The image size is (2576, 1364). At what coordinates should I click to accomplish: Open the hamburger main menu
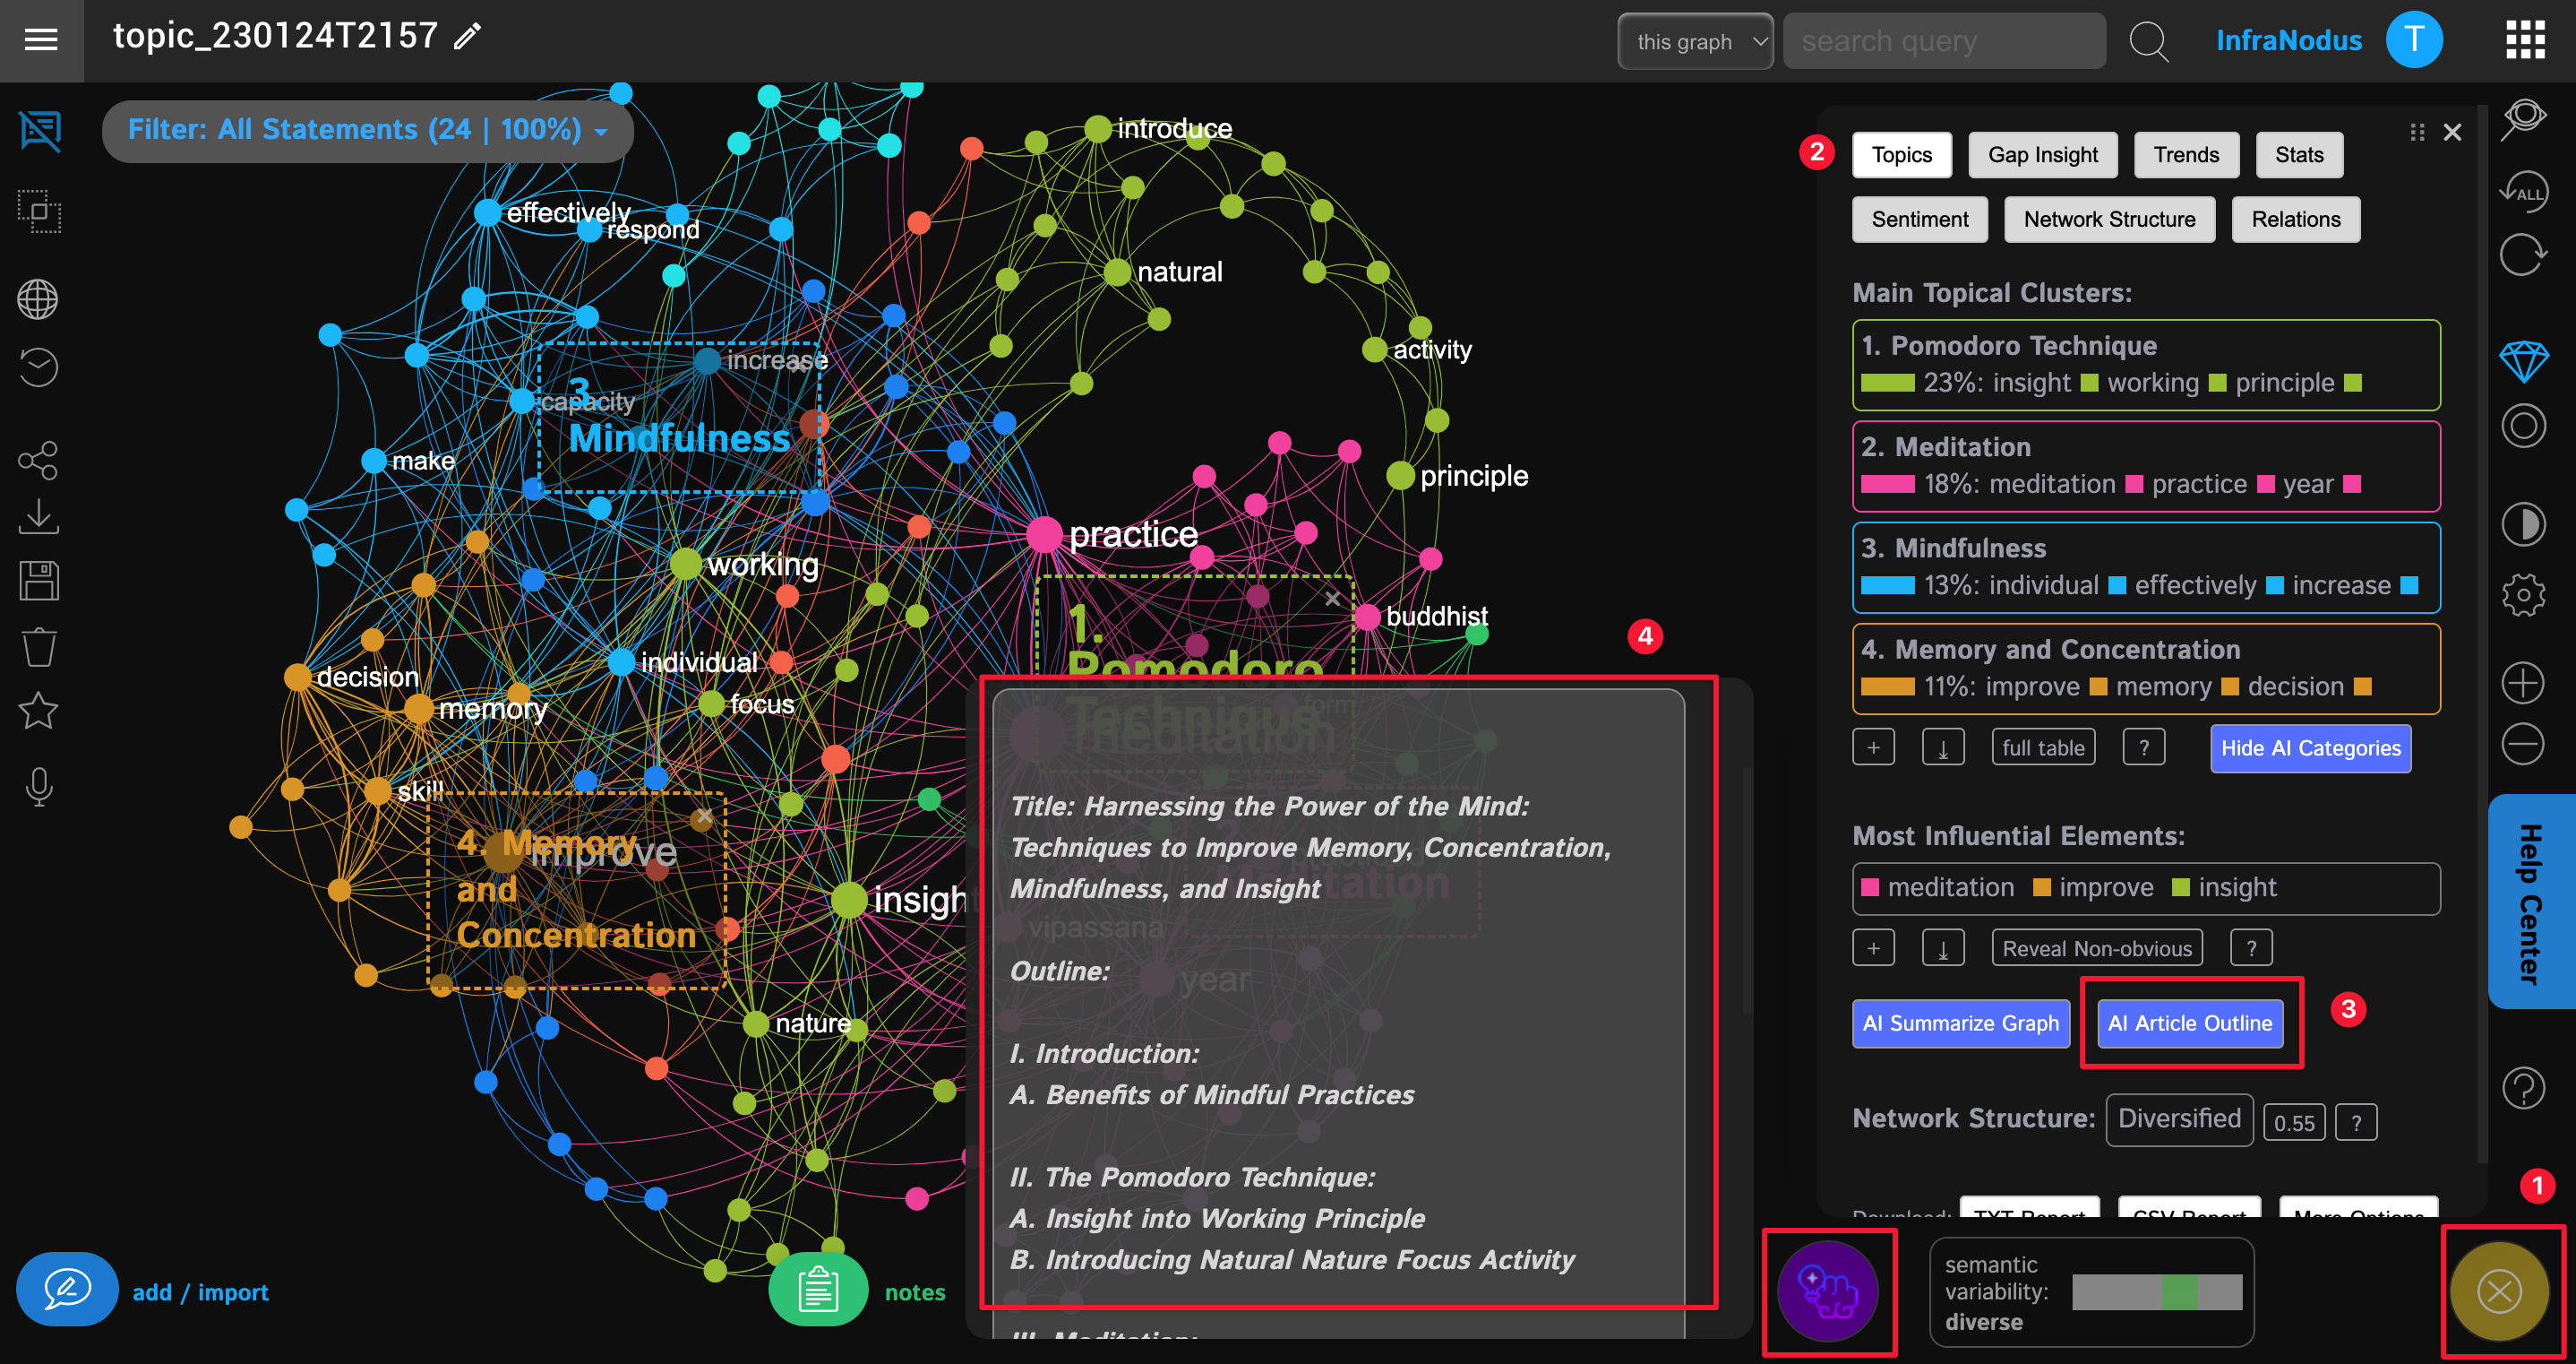coord(41,40)
